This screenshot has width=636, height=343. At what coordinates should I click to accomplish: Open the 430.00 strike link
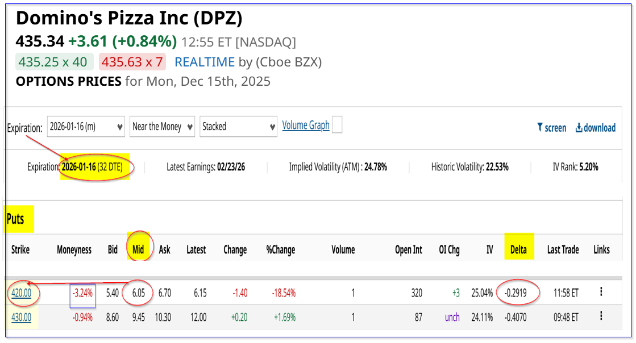[x=22, y=317]
